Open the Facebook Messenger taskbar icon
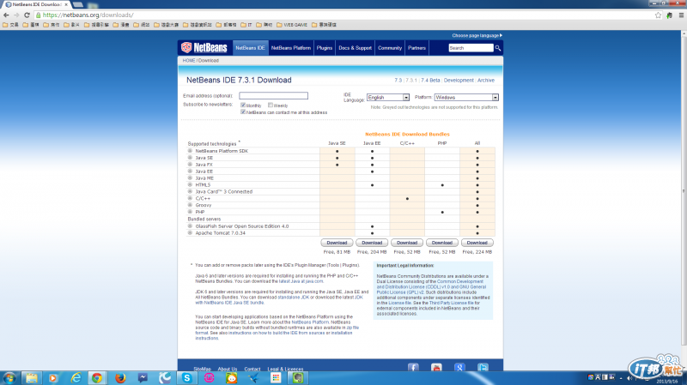Screen dimensions: 687x385 point(143,378)
